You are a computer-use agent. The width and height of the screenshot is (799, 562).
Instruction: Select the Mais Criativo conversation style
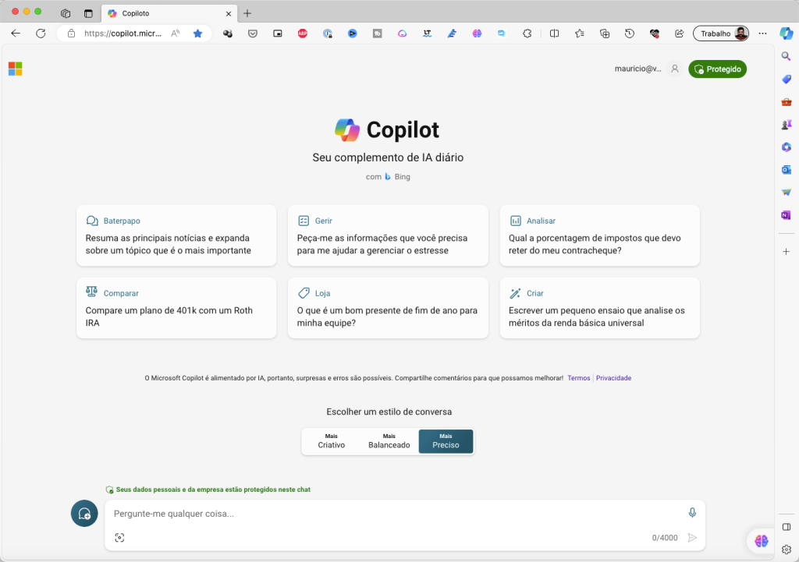coord(331,441)
